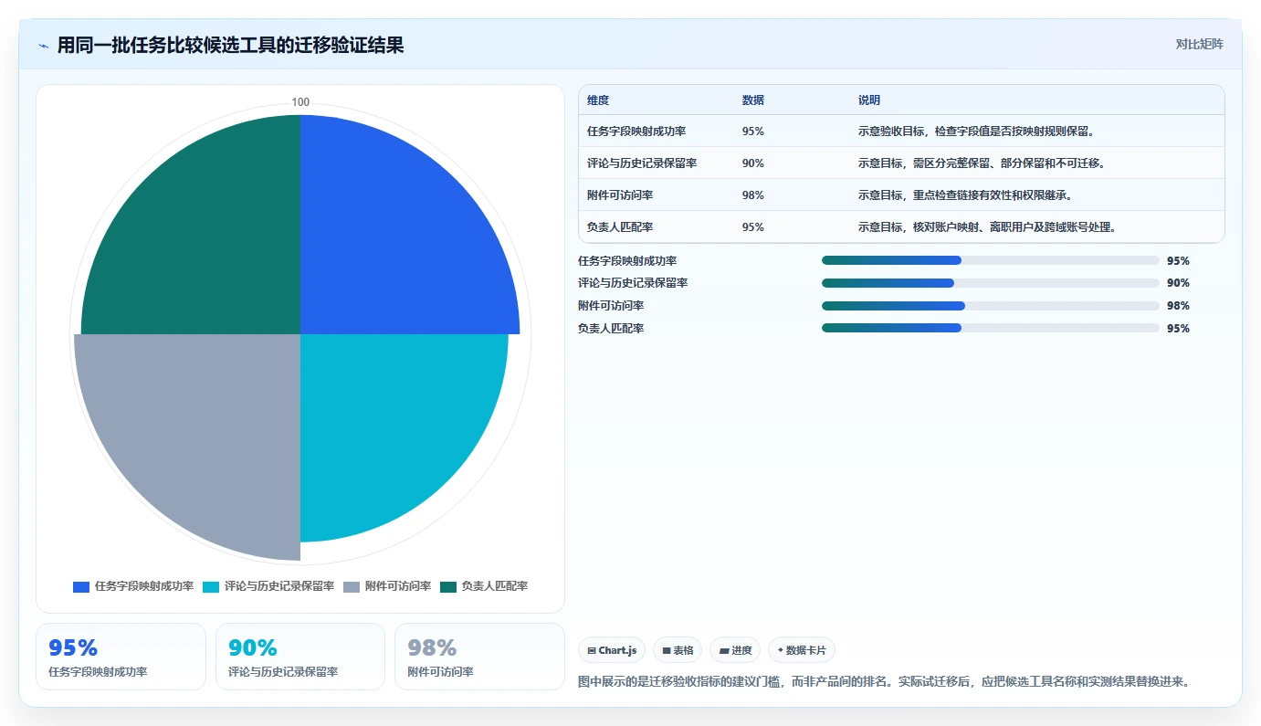Click the 对比矩阵 label in the header
This screenshot has width=1261, height=726.
(1199, 44)
